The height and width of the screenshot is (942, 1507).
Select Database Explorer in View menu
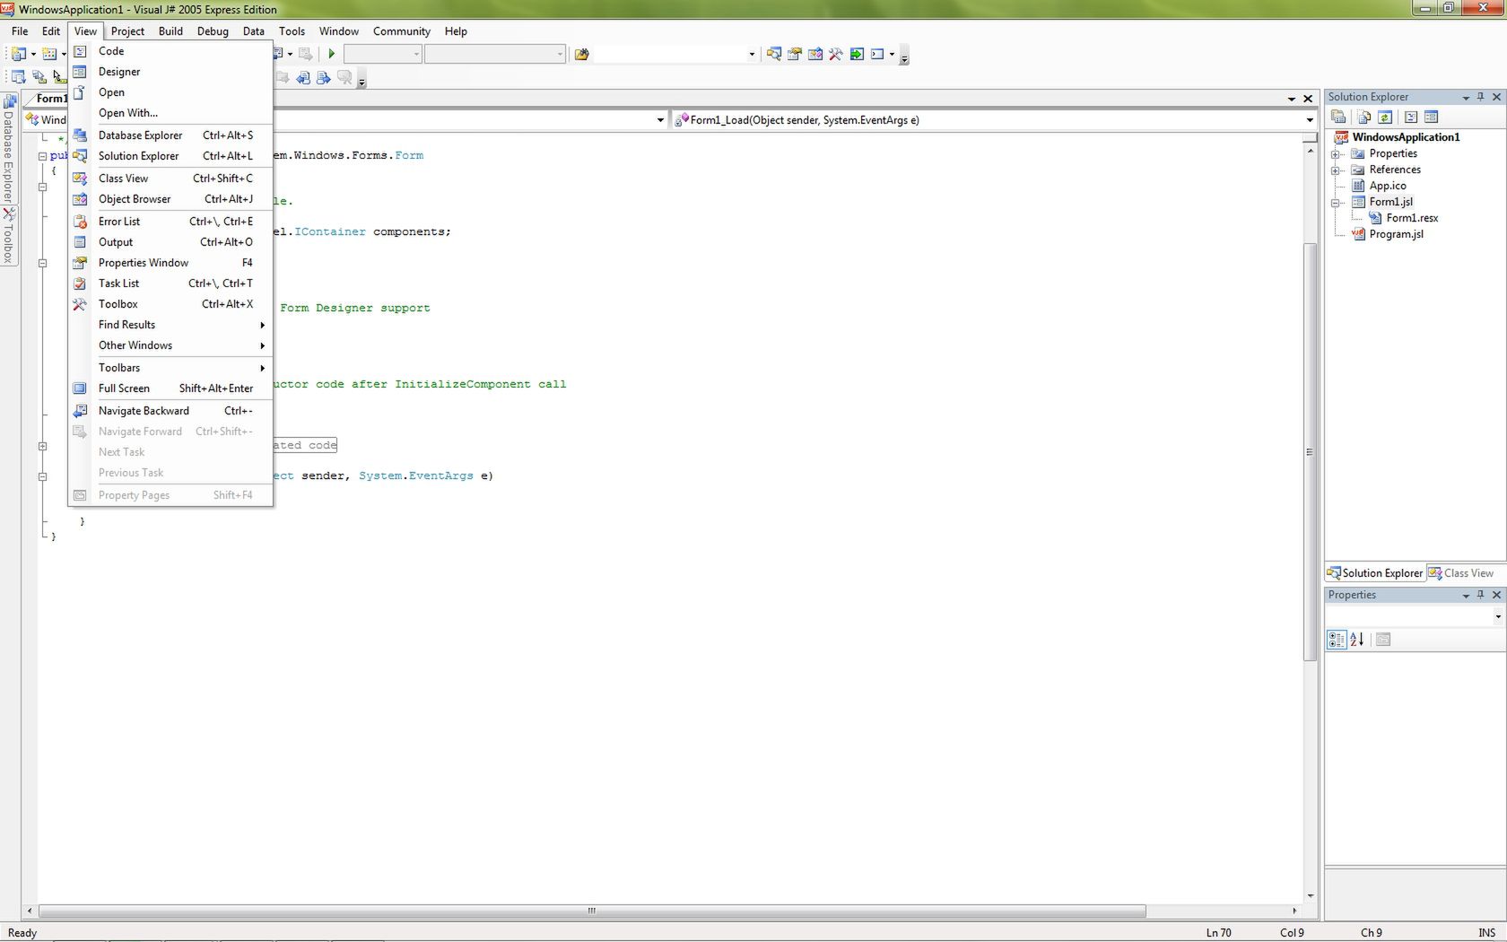point(170,135)
